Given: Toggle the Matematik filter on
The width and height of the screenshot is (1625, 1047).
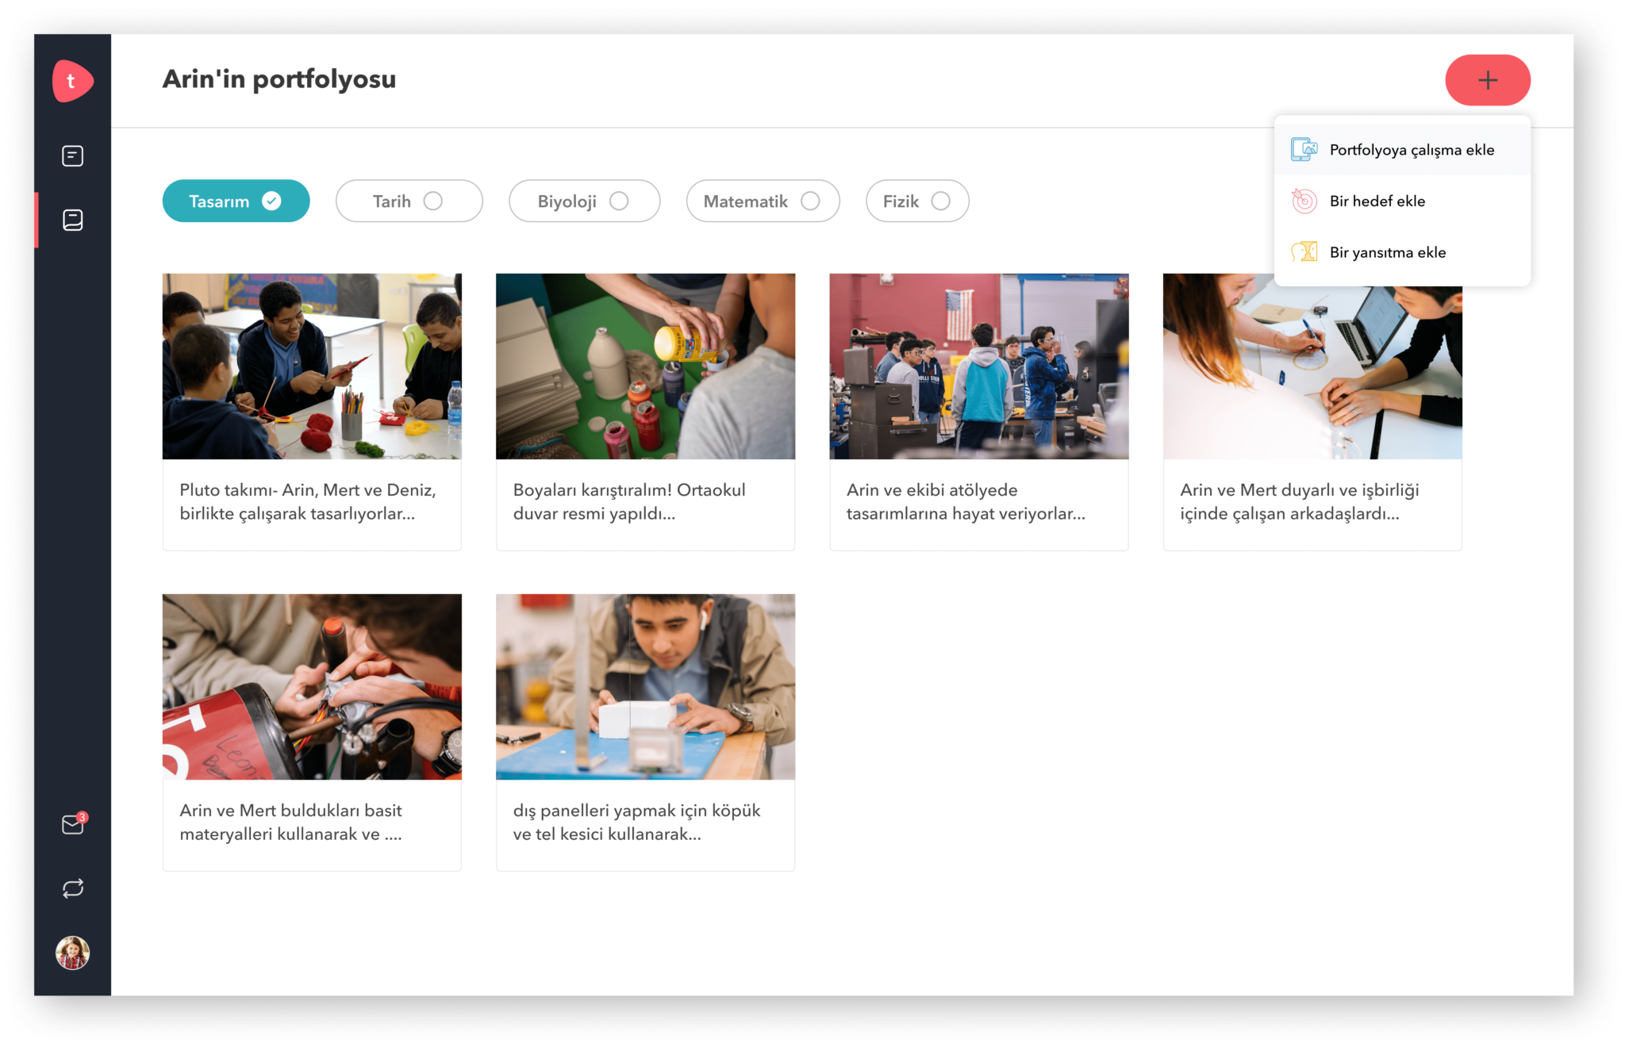Looking at the screenshot, I should point(763,201).
